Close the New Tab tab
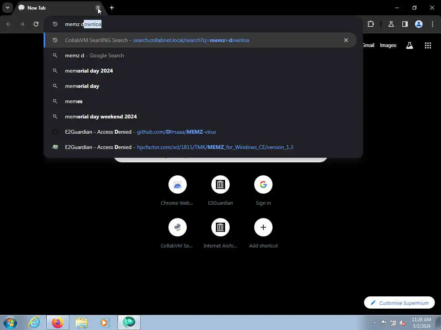 pyautogui.click(x=98, y=8)
